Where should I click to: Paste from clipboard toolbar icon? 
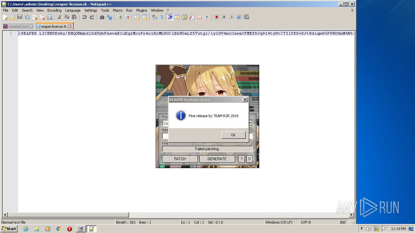75,17
